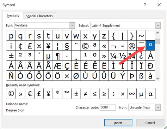Open the dialog help question mark

point(145,5)
